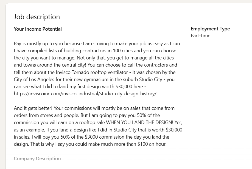
Task: Click the "Your Income Potential" subheading
Action: click(38, 29)
